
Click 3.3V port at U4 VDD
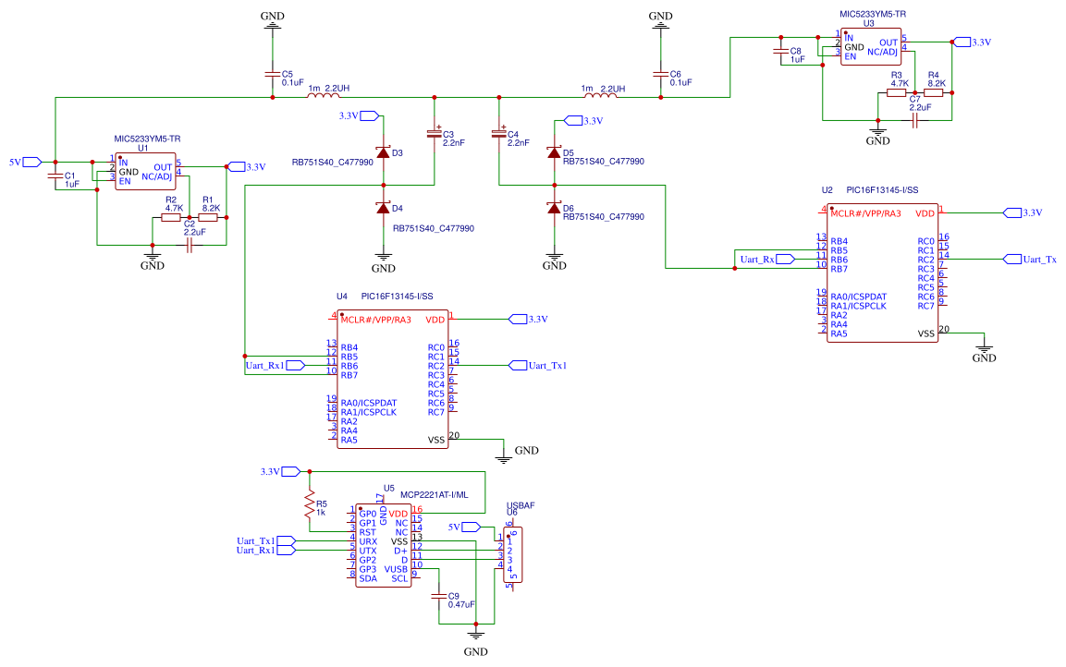528,320
